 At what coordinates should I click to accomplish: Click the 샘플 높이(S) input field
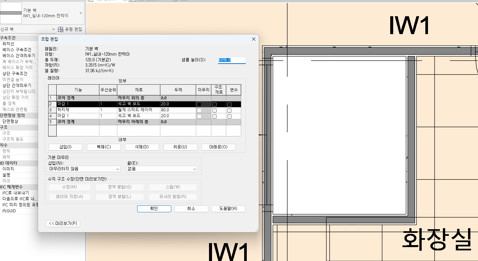click(231, 60)
